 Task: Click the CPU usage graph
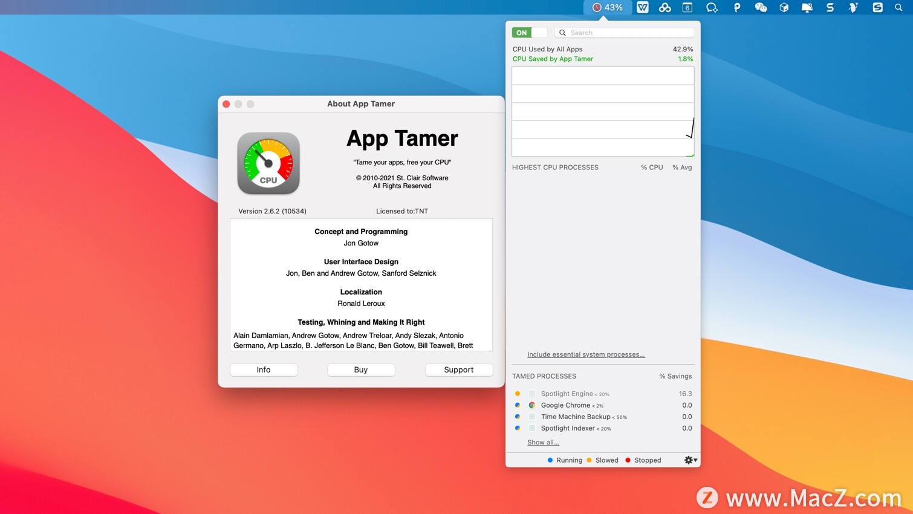pos(603,111)
